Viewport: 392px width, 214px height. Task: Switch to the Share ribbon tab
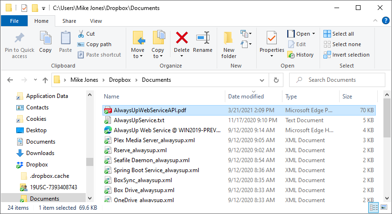[x=69, y=21]
